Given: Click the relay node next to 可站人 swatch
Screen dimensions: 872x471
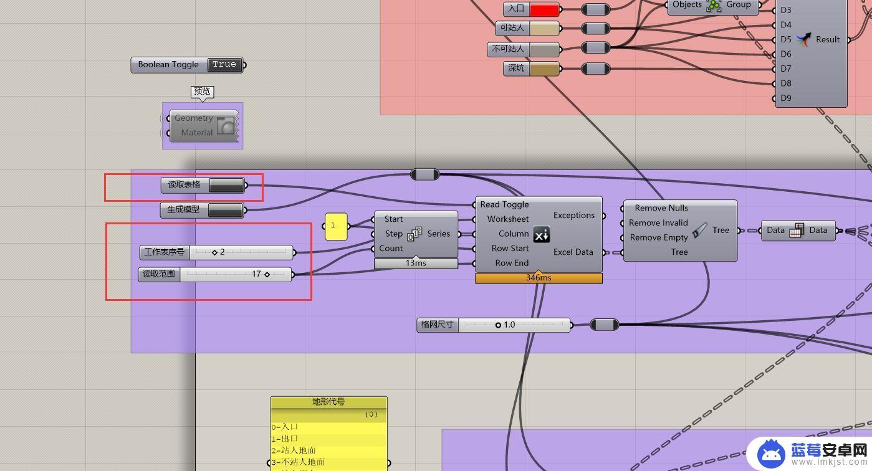Looking at the screenshot, I should [x=596, y=28].
